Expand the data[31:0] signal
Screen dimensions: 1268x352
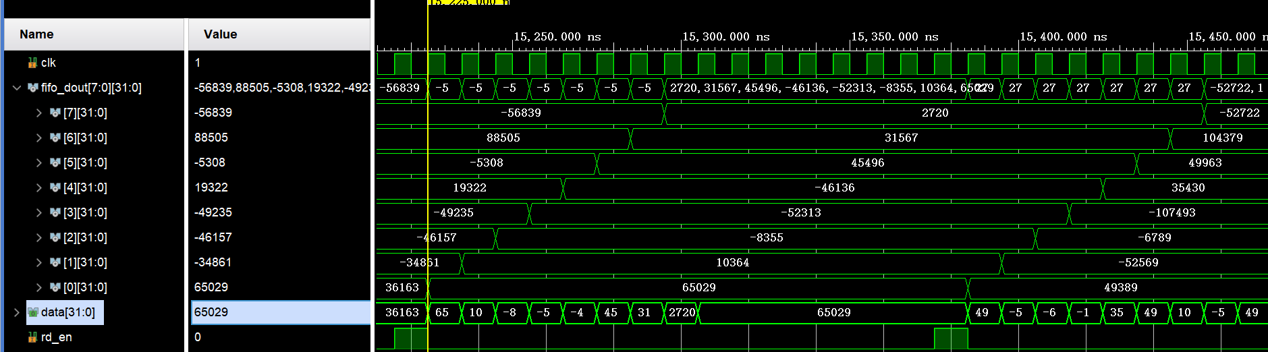click(17, 312)
